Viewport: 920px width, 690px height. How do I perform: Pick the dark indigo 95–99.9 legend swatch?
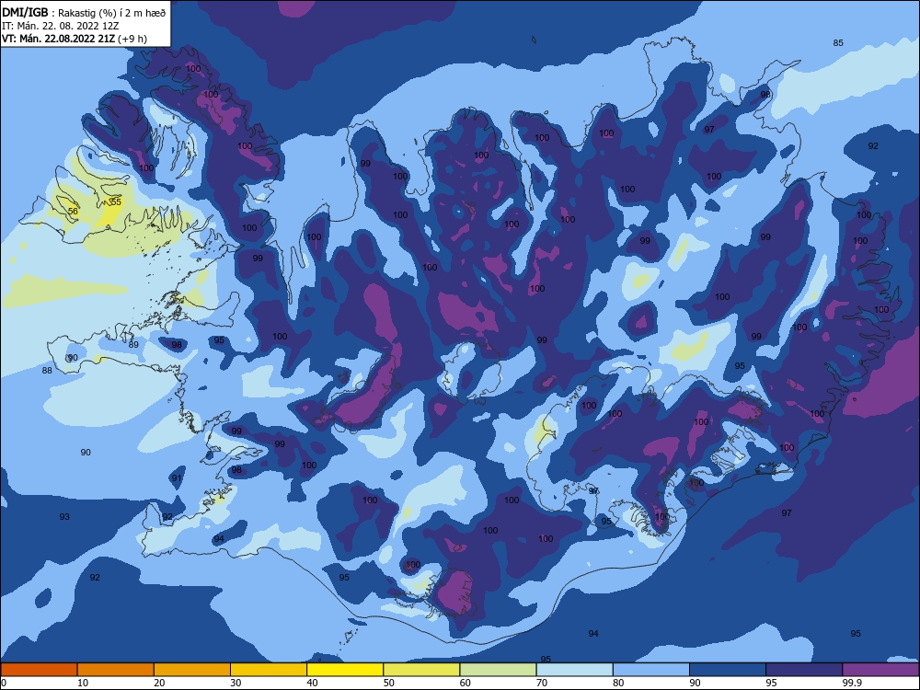(804, 670)
